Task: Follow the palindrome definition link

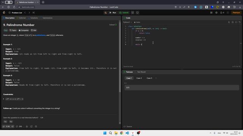Action: tap(41, 35)
